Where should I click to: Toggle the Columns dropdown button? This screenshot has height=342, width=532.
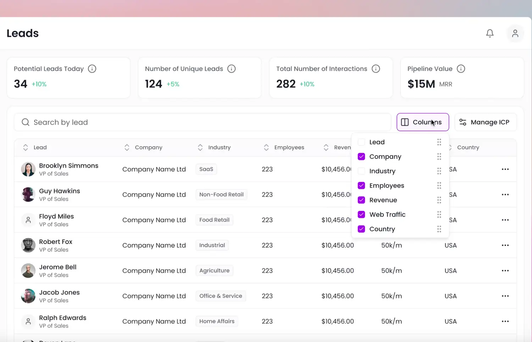coord(422,122)
